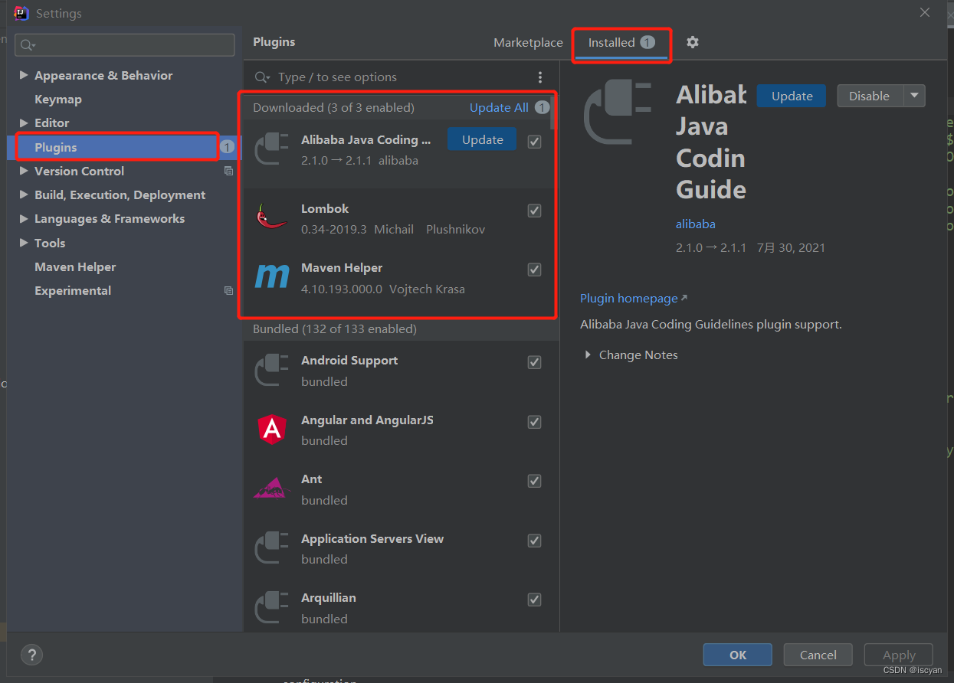
Task: Click the Update All link
Action: [499, 107]
